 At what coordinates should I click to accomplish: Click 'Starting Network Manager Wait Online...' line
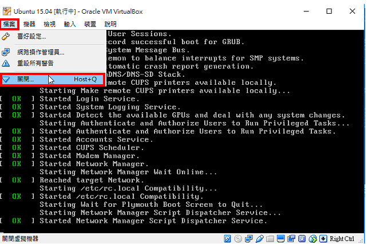[128, 172]
